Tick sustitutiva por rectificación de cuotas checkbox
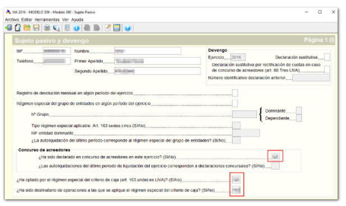346x206 pixels. 327,69
